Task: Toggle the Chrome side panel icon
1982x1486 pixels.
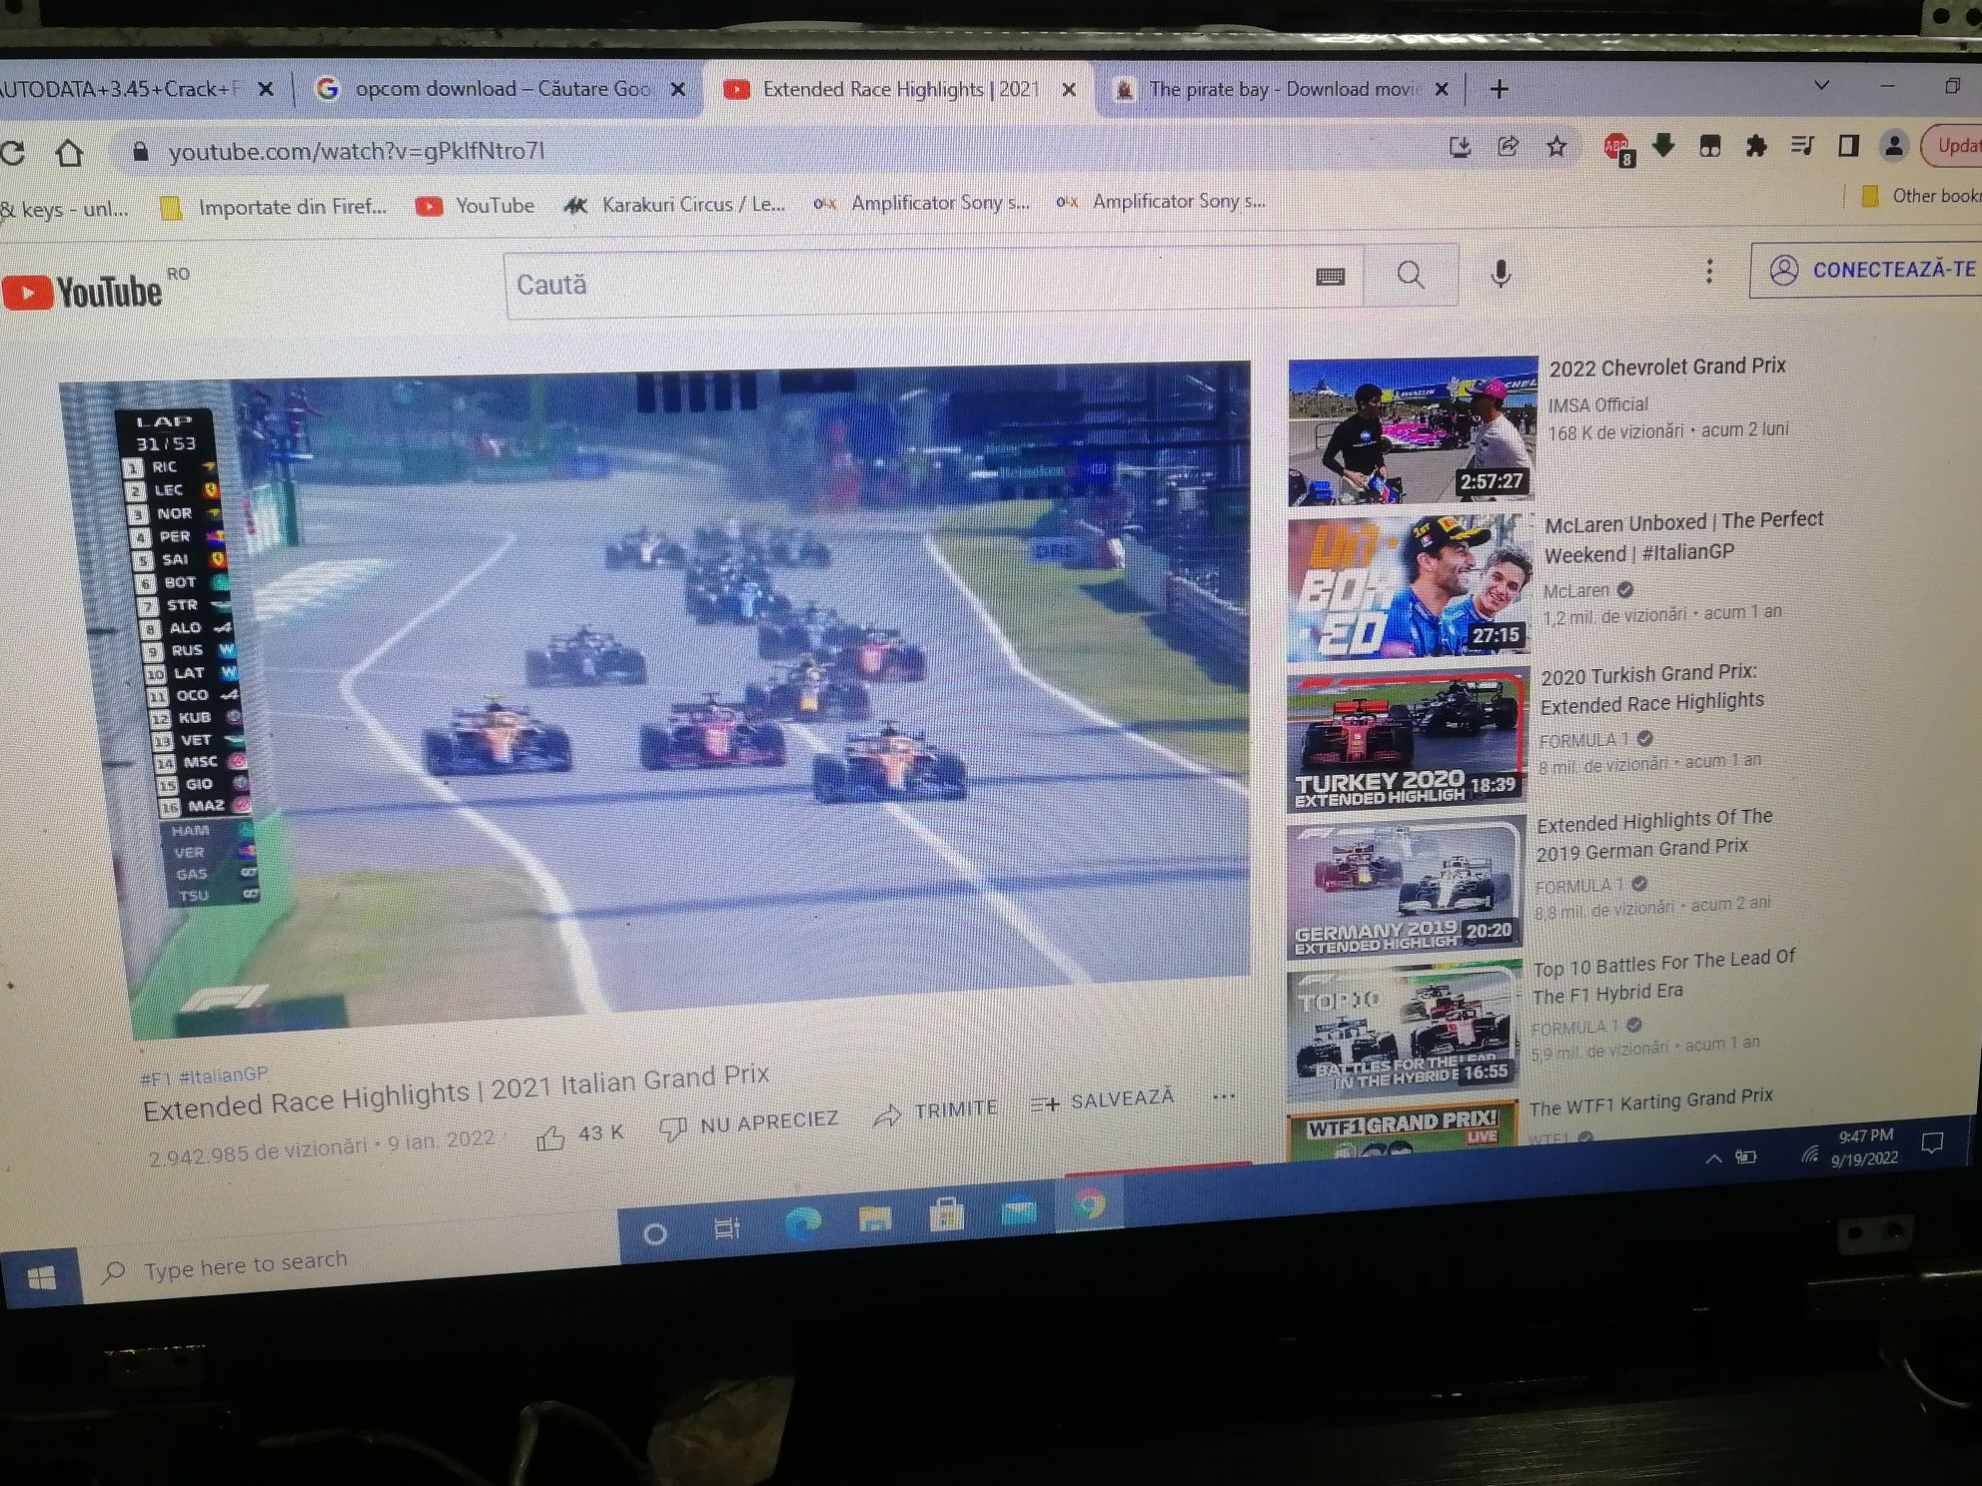Action: click(x=1847, y=146)
